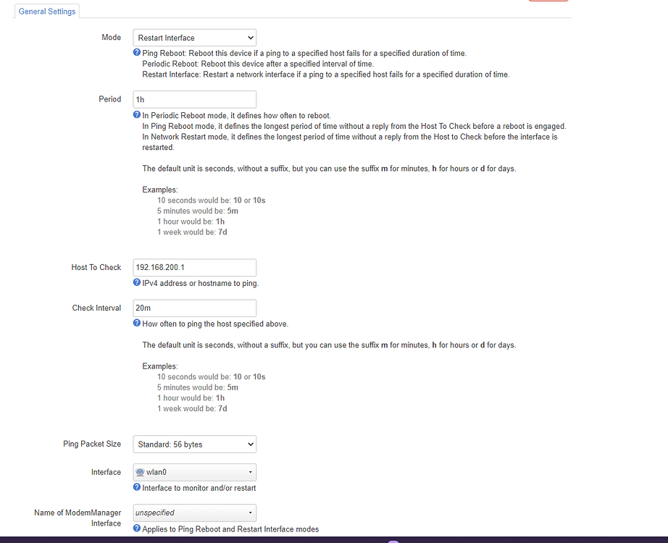Open the help icon next to Mode
This screenshot has height=543, width=668.
click(136, 52)
